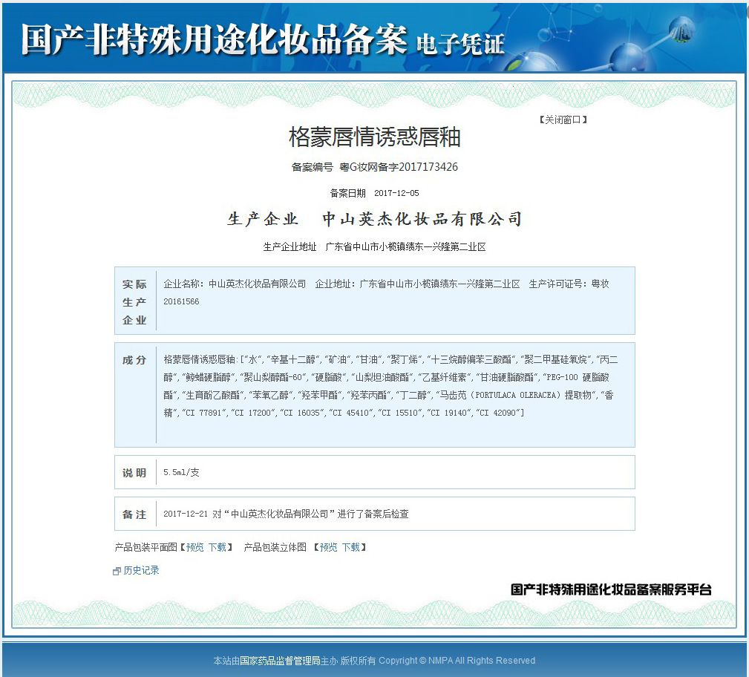Click the filing date 2017-12-05
This screenshot has width=749, height=677.
pyautogui.click(x=396, y=193)
